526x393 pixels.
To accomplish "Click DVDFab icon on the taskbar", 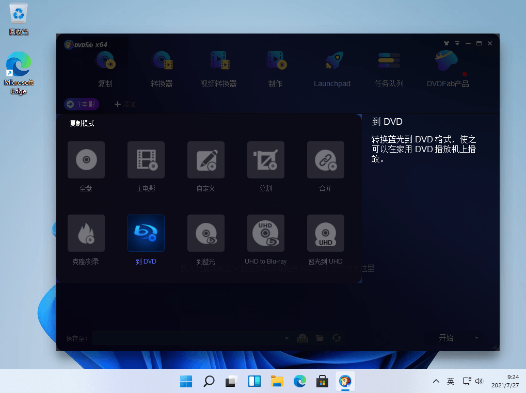I will pyautogui.click(x=345, y=381).
